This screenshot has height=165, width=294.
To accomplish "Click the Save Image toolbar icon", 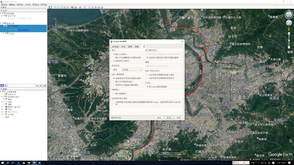I will [96, 7].
